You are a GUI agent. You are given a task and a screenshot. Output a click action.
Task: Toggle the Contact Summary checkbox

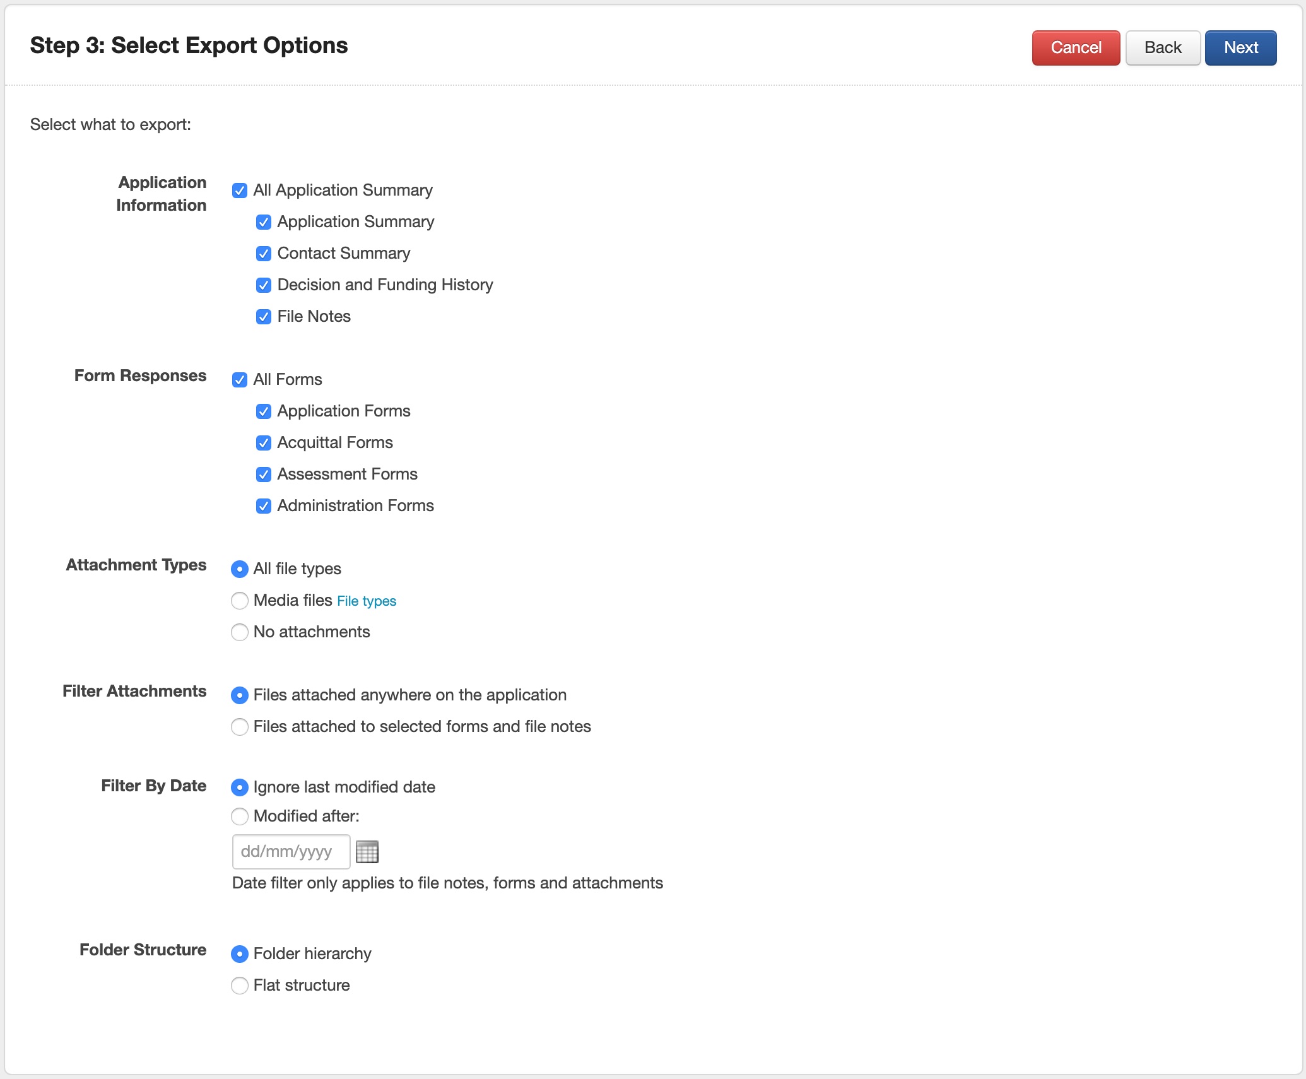(264, 254)
